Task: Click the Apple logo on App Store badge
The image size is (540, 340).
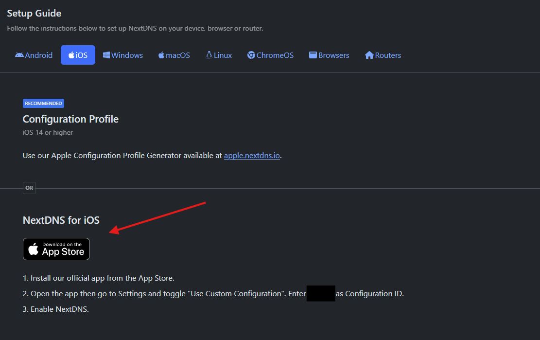Action: click(33, 250)
